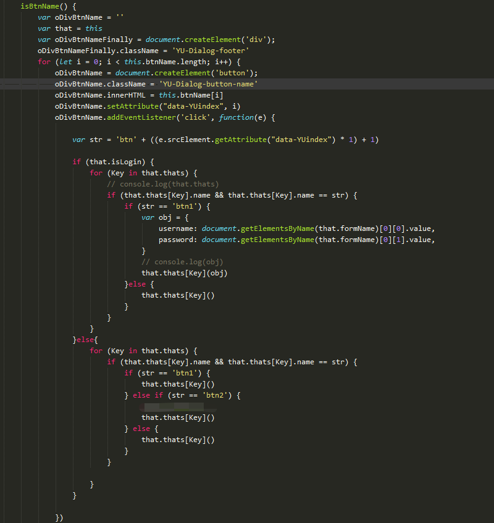Screen dimensions: 494x523
Task: Click e.srcElement.getAttribute call
Action: [247, 140]
